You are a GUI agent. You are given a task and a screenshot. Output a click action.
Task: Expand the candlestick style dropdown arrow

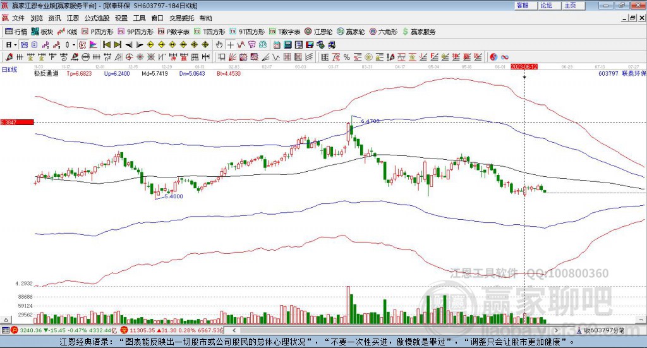pyautogui.click(x=73, y=45)
